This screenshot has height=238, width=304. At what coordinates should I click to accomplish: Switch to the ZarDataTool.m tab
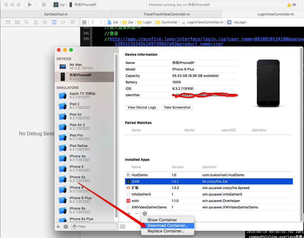(56, 14)
